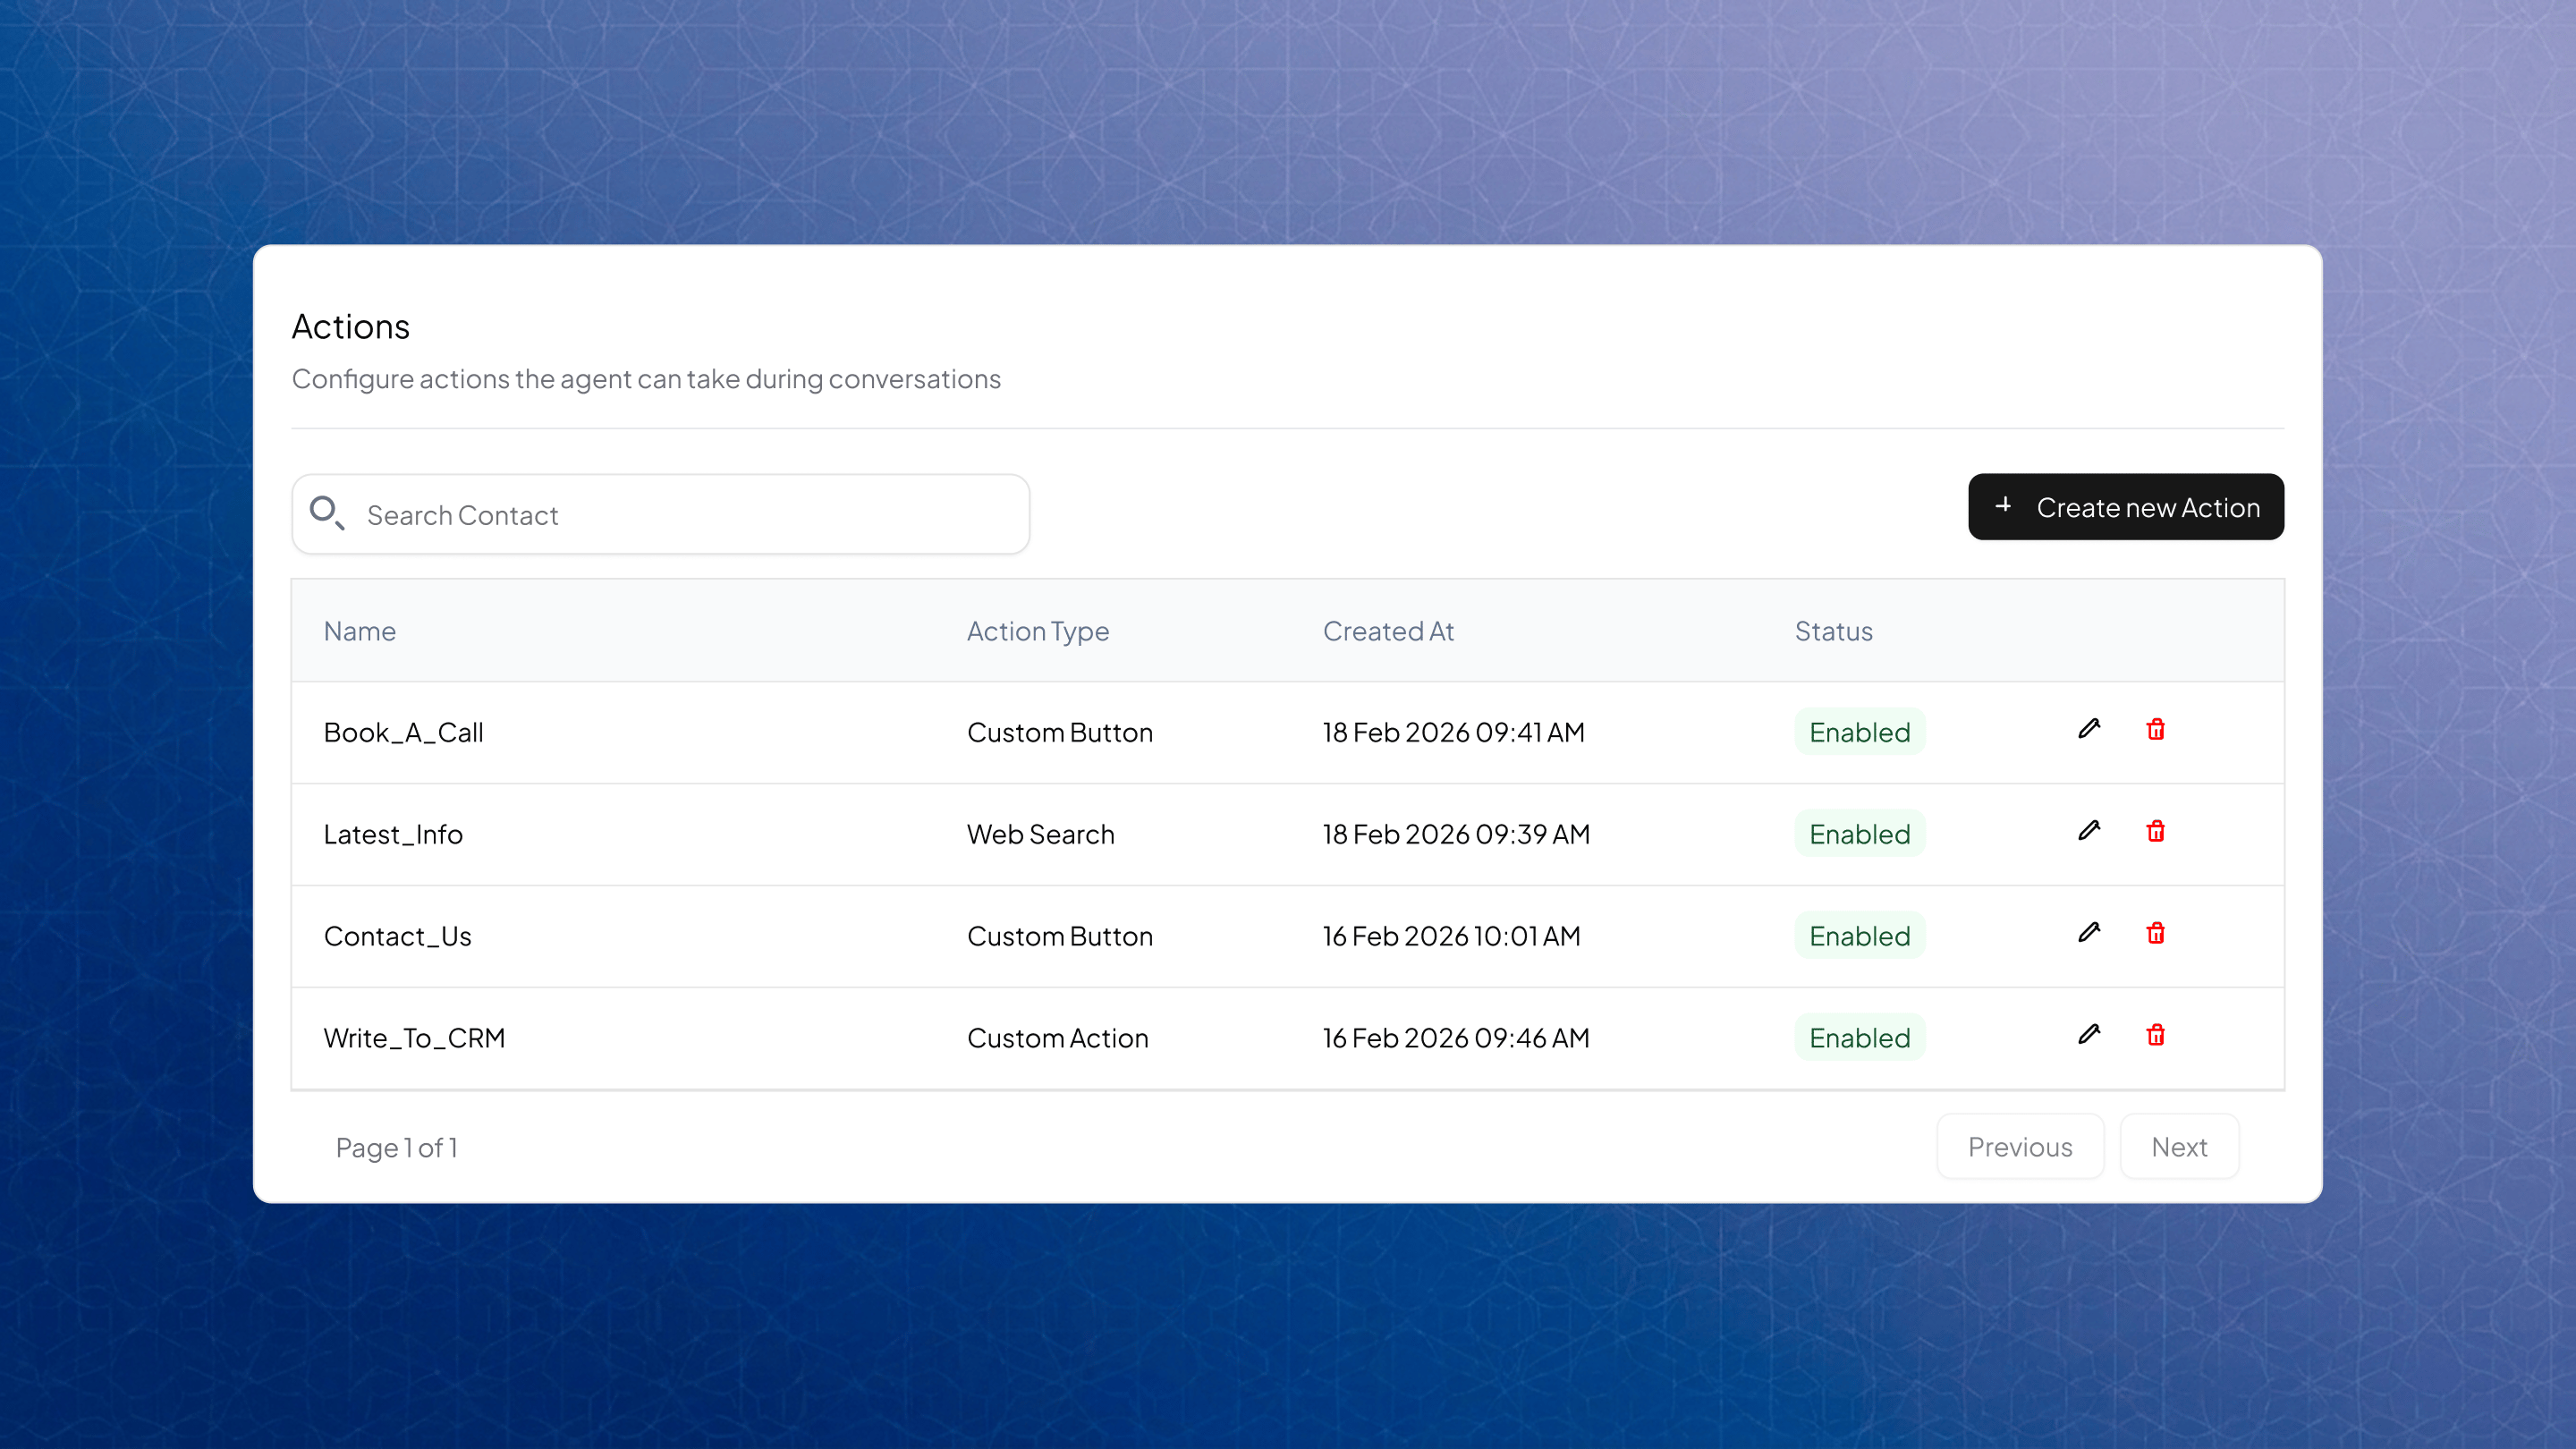Image resolution: width=2576 pixels, height=1449 pixels.
Task: Click the Actions page heading
Action: click(351, 327)
